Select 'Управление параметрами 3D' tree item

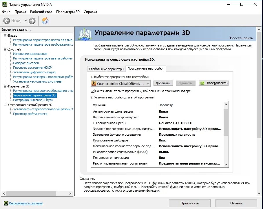point(34,95)
